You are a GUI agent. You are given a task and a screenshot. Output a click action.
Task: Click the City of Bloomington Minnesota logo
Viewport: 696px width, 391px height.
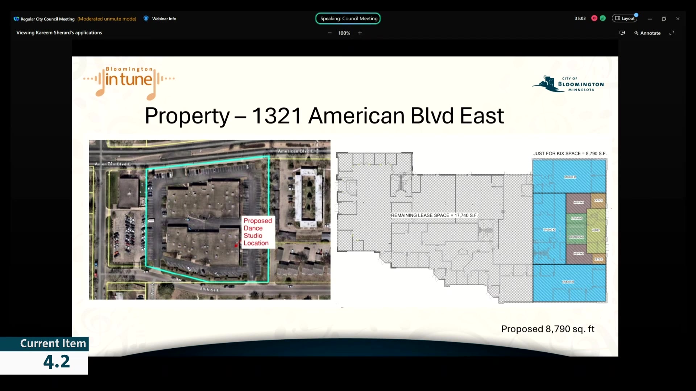pyautogui.click(x=568, y=84)
